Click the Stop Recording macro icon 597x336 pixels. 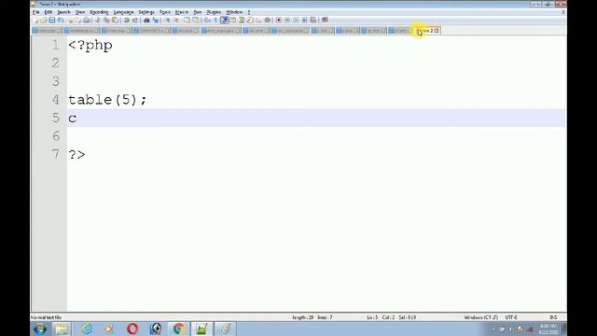tap(287, 20)
